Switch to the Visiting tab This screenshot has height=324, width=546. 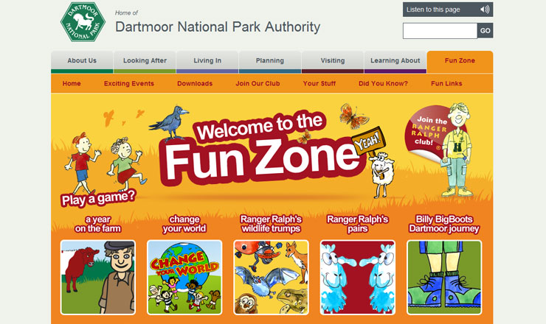pyautogui.click(x=333, y=62)
